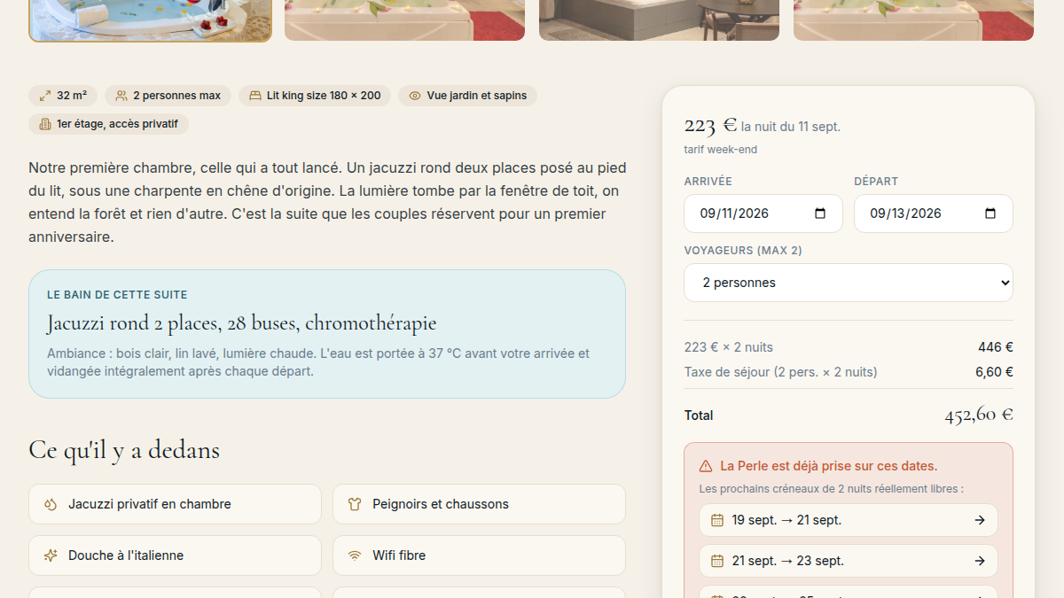Open the Voyageurs dropdown showing 2 personnes
Image resolution: width=1064 pixels, height=598 pixels.
849,283
